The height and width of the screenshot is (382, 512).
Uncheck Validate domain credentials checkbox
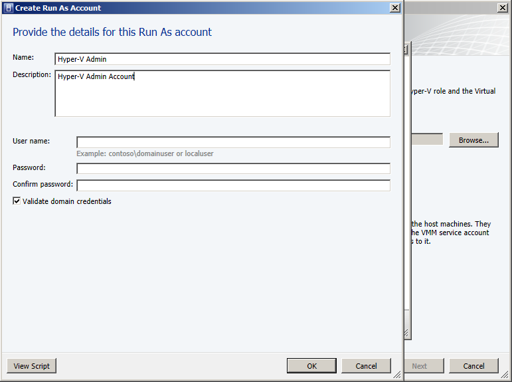click(17, 201)
